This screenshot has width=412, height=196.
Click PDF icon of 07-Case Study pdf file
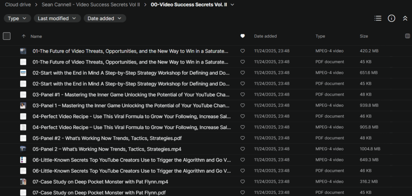coord(23,193)
